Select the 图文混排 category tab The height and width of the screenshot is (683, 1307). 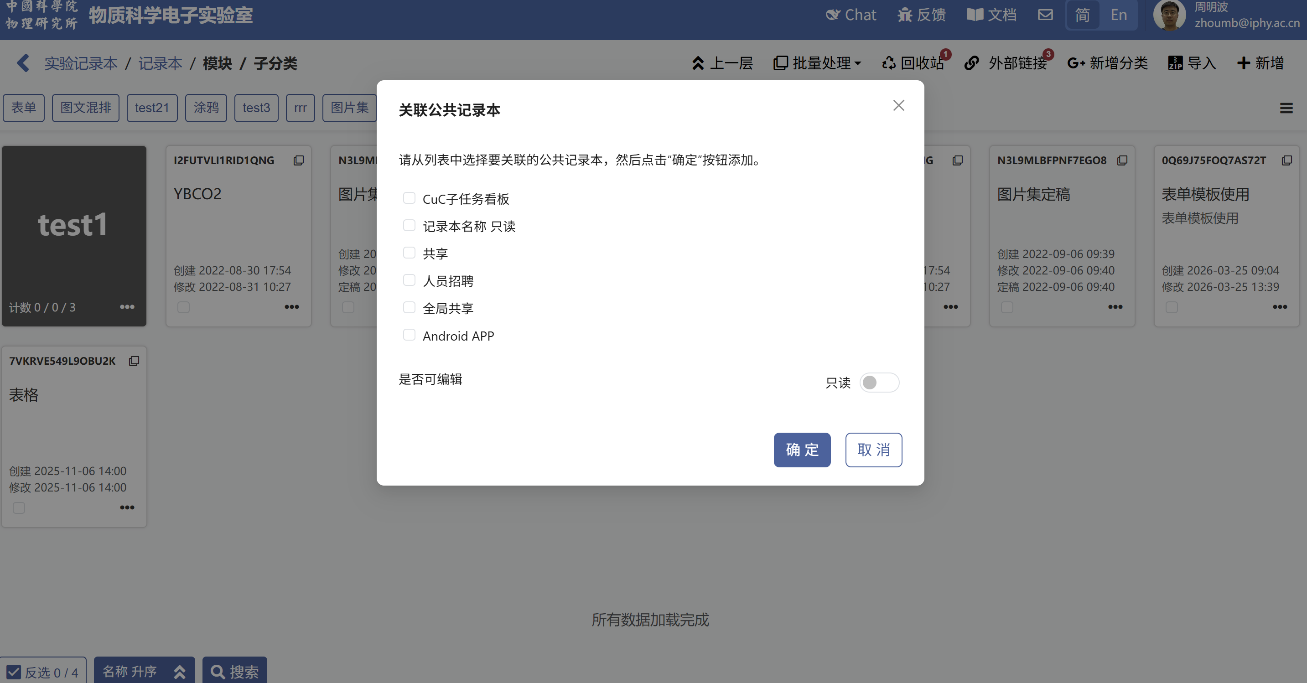[85, 108]
